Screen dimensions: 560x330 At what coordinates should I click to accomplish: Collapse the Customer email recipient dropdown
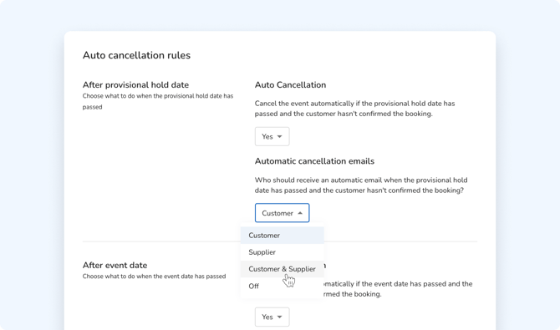[282, 213]
